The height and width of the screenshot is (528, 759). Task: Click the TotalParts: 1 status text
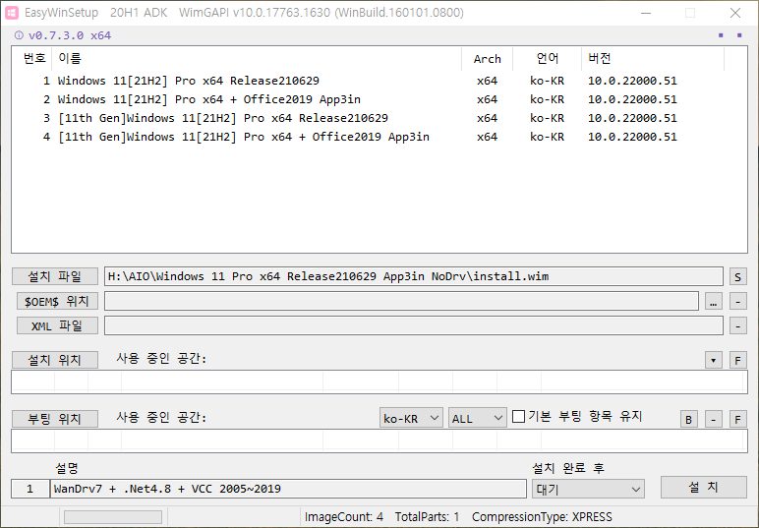tap(427, 517)
